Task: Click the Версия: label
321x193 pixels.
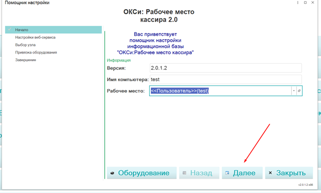Action: tap(116, 68)
